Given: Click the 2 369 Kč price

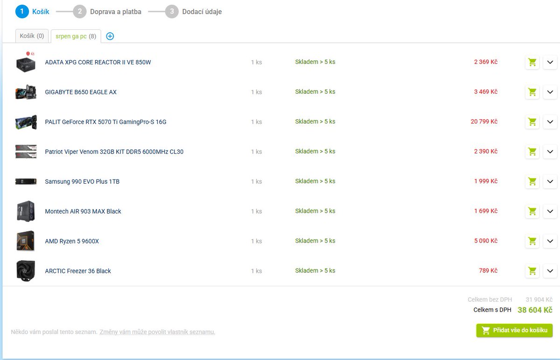Looking at the screenshot, I should point(486,62).
